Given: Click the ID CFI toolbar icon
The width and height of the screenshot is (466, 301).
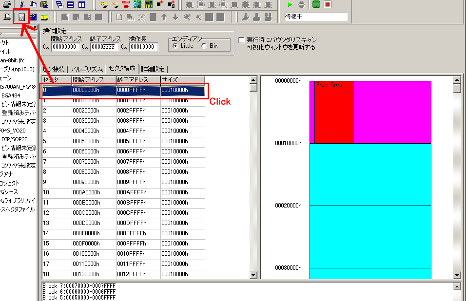Looking at the screenshot, I should pos(33,17).
